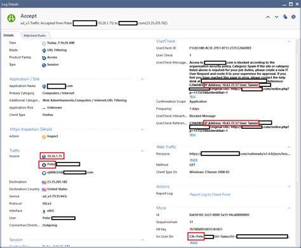Screen dimensions: 301x248
Task: Open the Report Log to Check Point link
Action: tap(210, 194)
